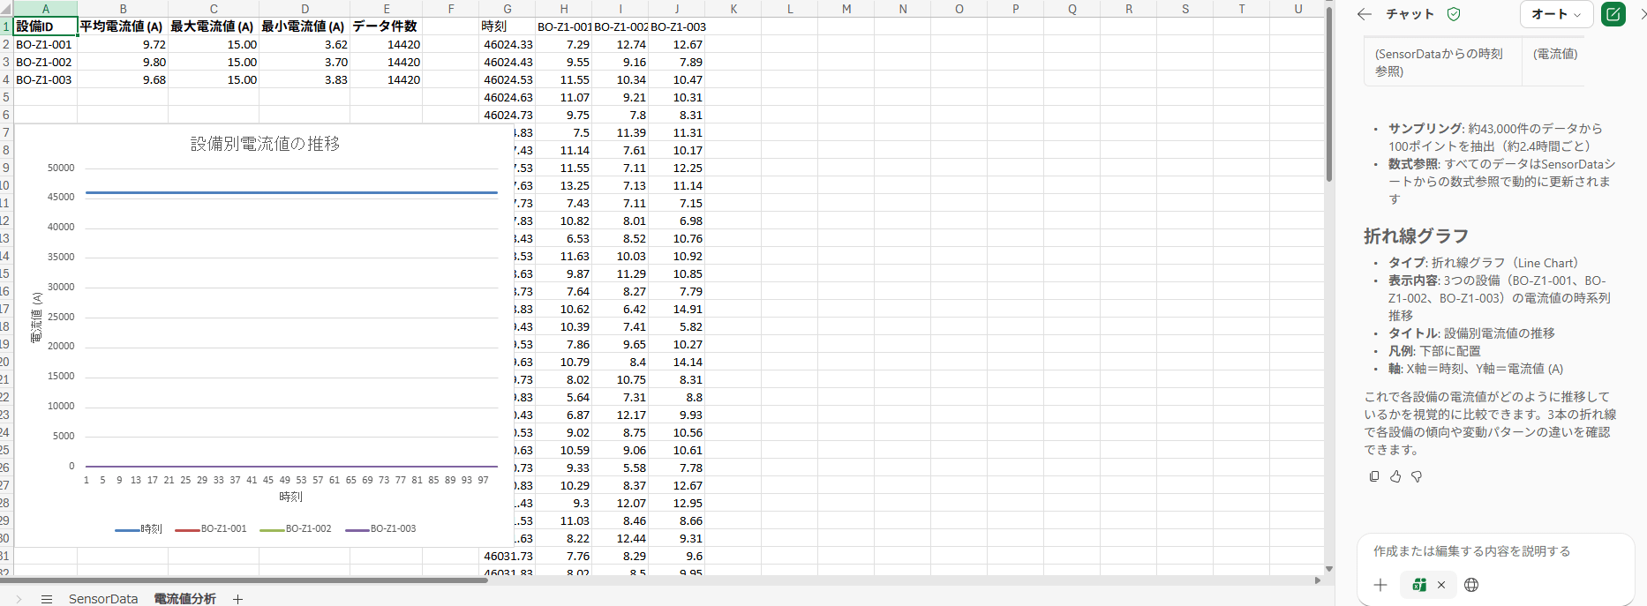Click the horizontal scrollbar right arrow
1647x606 pixels.
[1318, 580]
